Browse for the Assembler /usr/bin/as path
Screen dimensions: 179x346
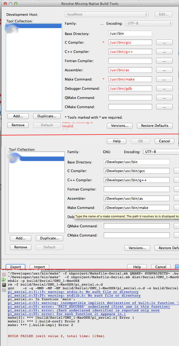pos(164,70)
